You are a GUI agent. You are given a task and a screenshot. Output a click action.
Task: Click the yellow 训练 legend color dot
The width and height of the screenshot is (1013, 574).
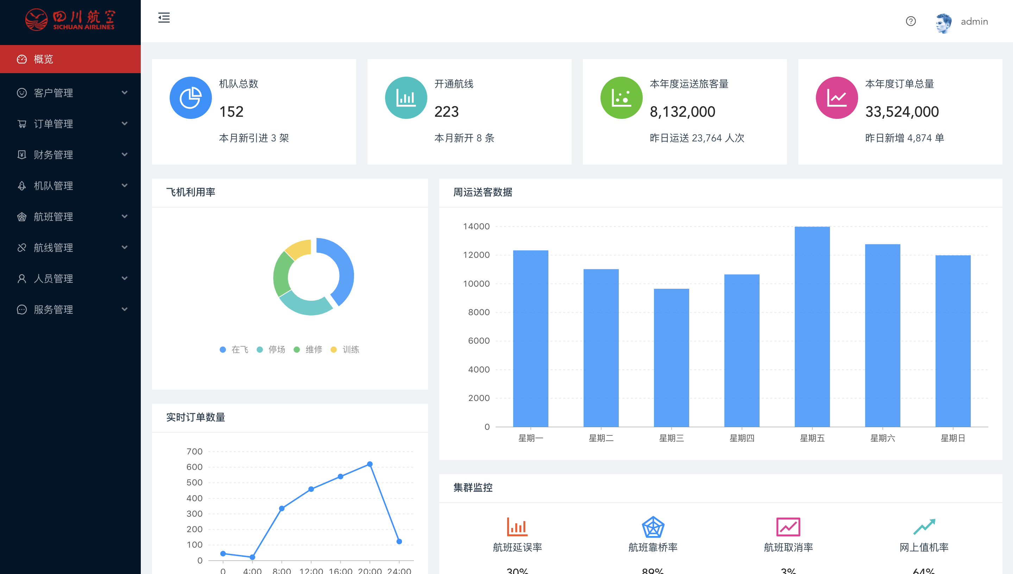pyautogui.click(x=334, y=350)
